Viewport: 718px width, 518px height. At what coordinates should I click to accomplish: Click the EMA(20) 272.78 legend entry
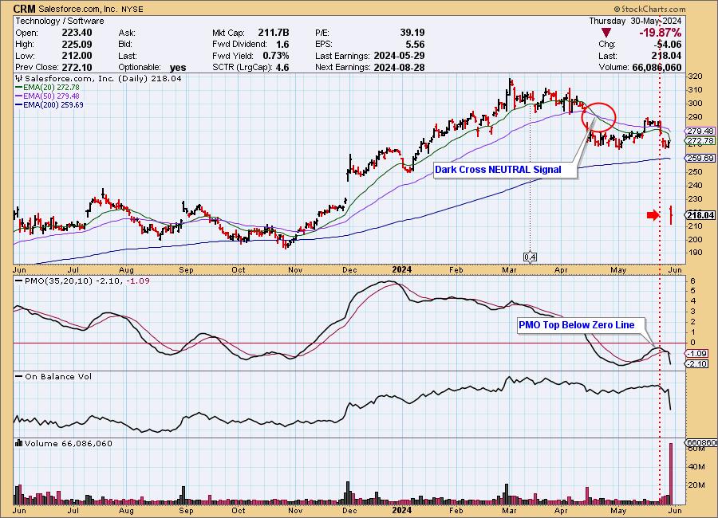click(x=48, y=88)
